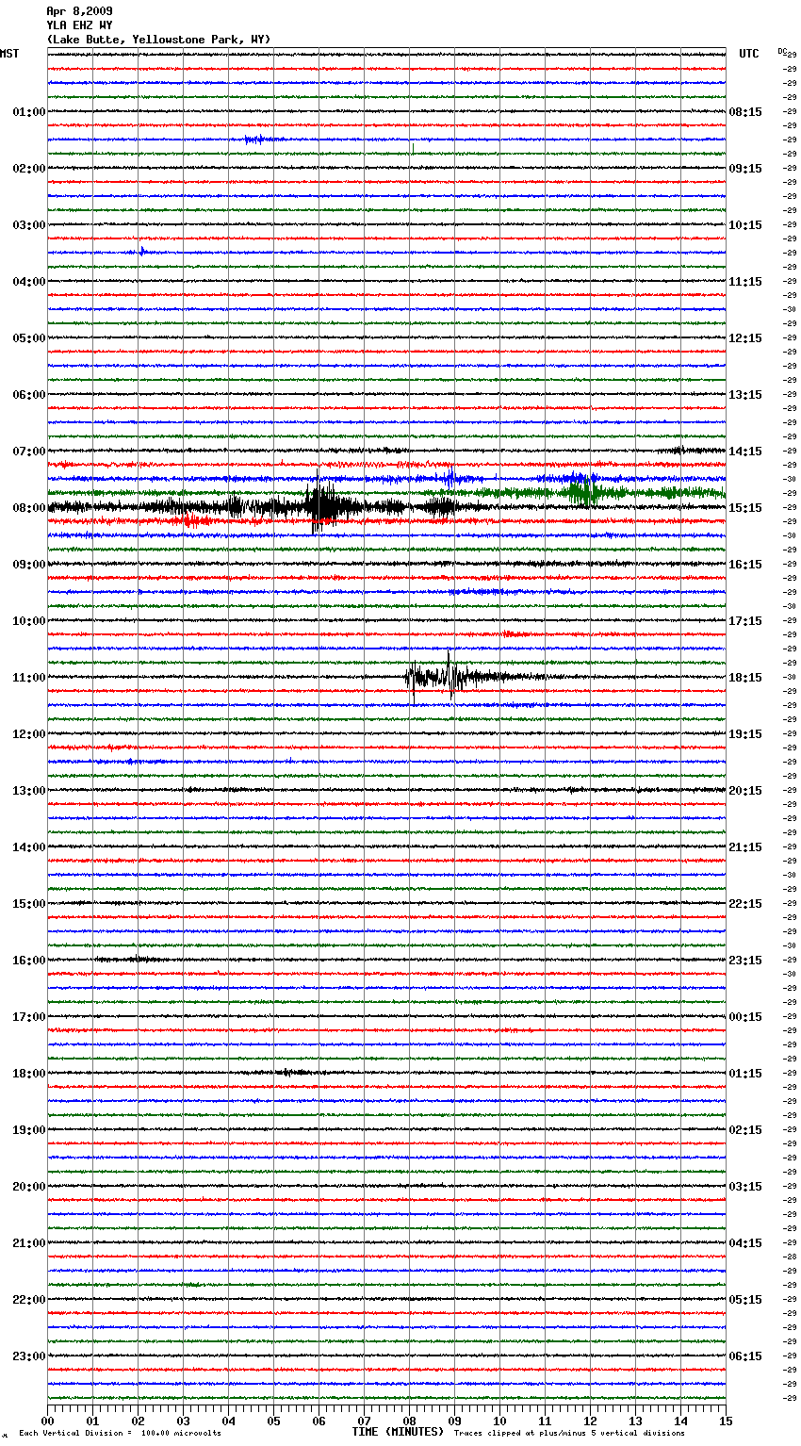Click the '14:15' UTC time label

pos(745,452)
